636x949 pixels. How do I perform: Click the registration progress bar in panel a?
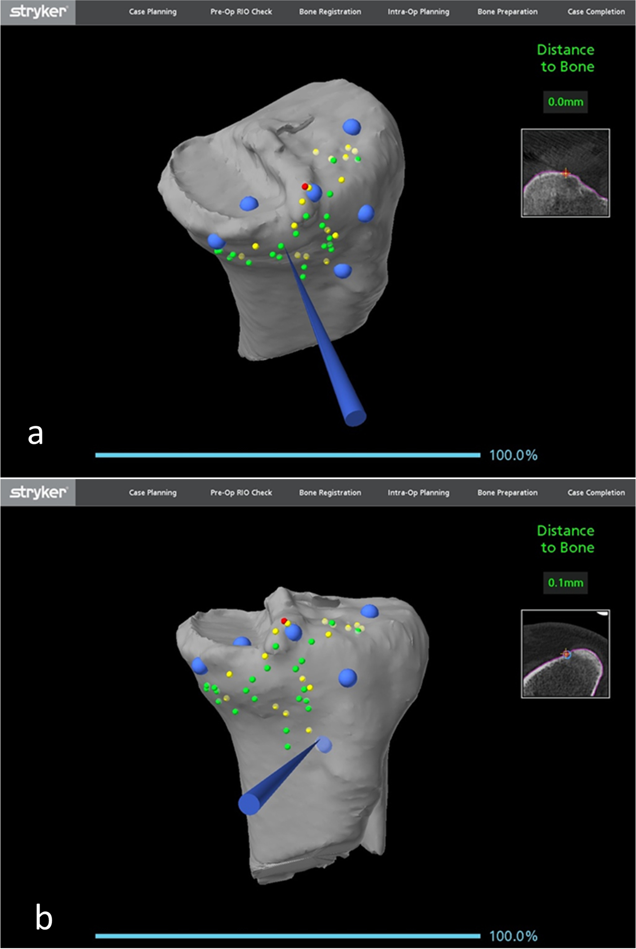(x=288, y=455)
